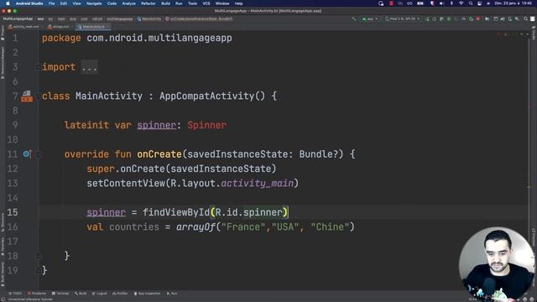Click the fold end marker on line 18

(x=38, y=256)
